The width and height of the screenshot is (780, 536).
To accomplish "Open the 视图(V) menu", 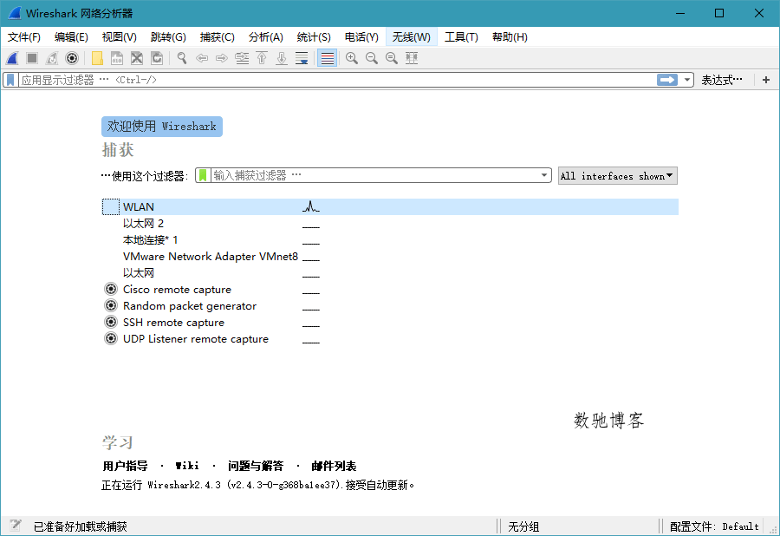I will pos(120,36).
